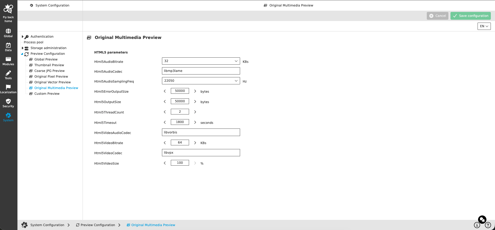Select Original Vector Preview tree item
495x230 pixels.
click(53, 82)
